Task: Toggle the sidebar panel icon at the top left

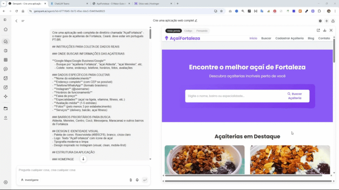Action: tap(5, 20)
